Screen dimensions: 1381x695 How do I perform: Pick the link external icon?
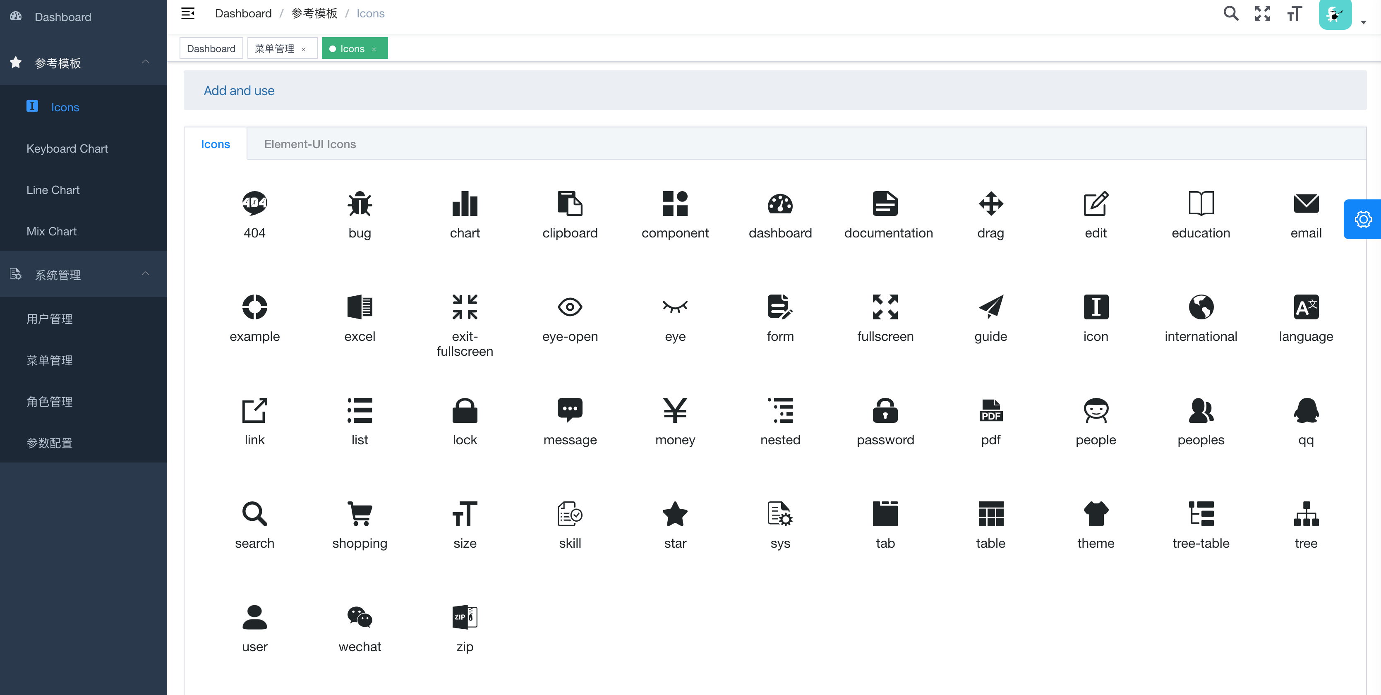click(x=255, y=411)
